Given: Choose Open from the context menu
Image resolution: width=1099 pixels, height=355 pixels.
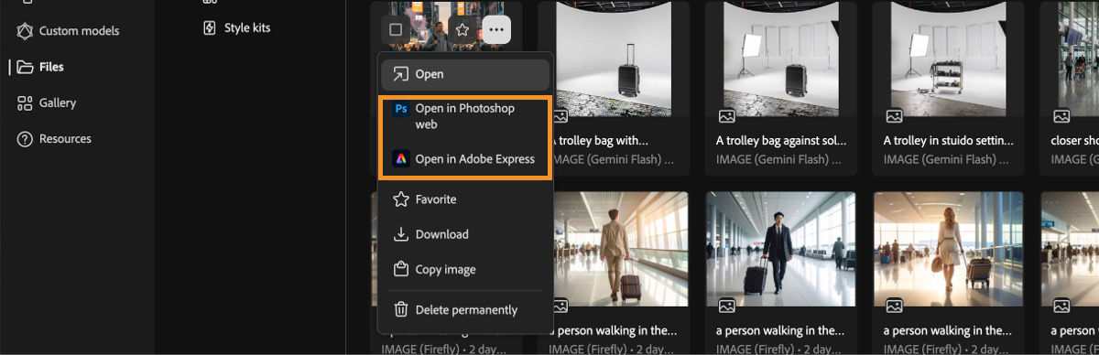Looking at the screenshot, I should pos(465,74).
